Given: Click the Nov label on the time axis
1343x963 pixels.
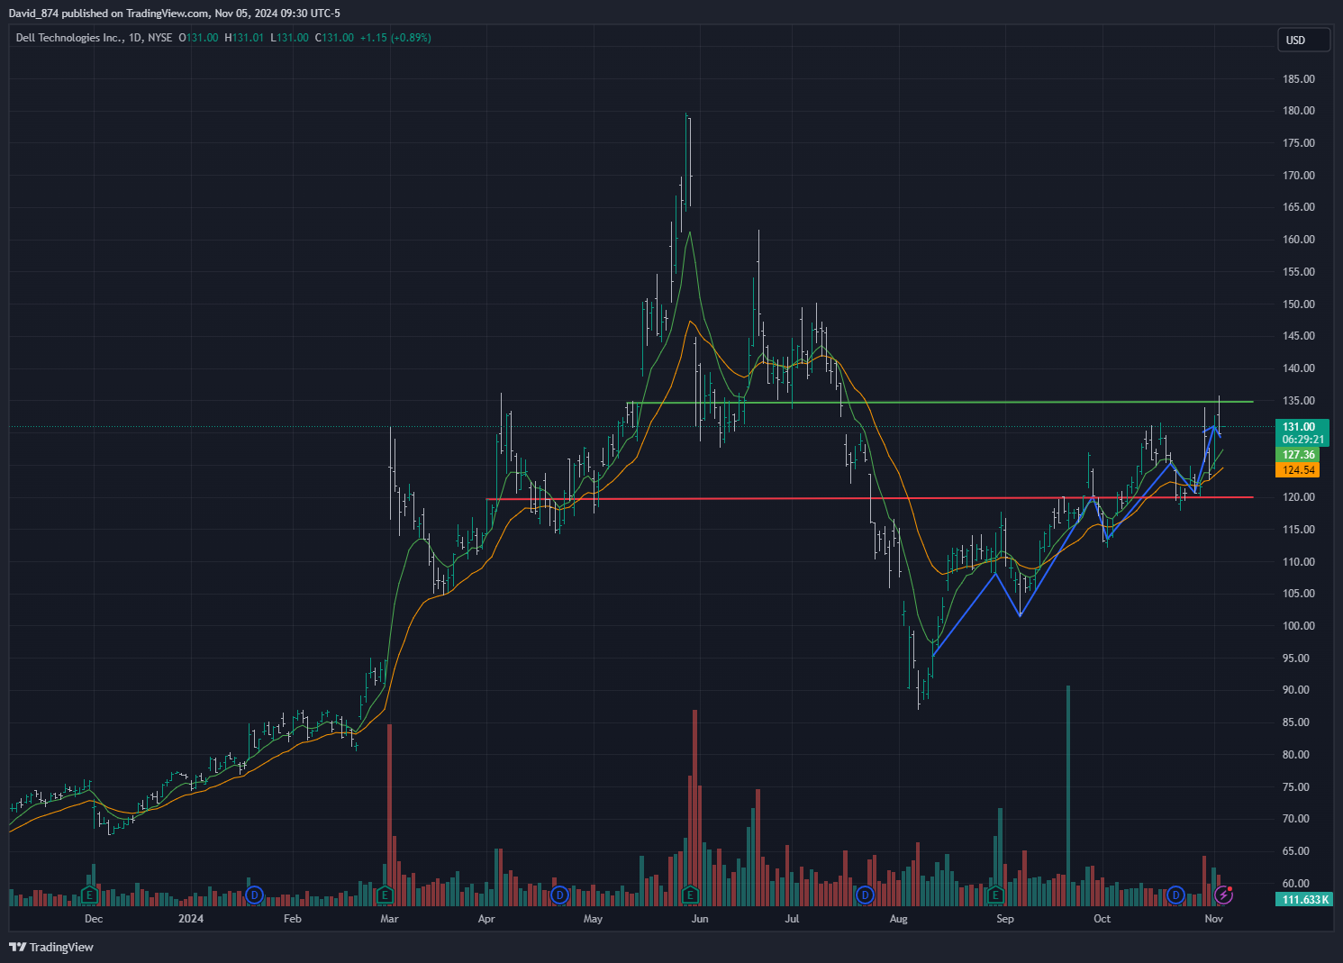Looking at the screenshot, I should point(1214,919).
